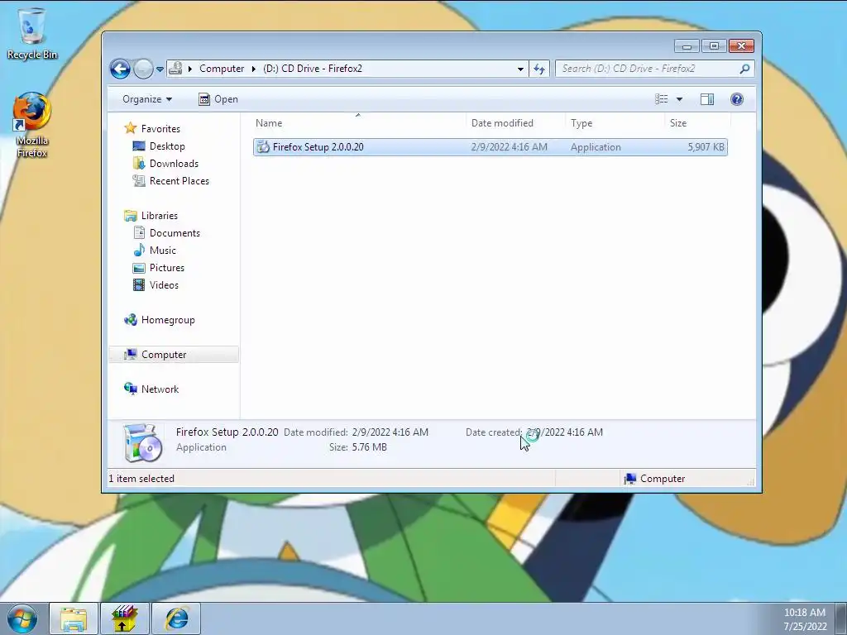Select Homegroup in the navigation pane
Viewport: 847px width, 635px height.
[x=168, y=320]
